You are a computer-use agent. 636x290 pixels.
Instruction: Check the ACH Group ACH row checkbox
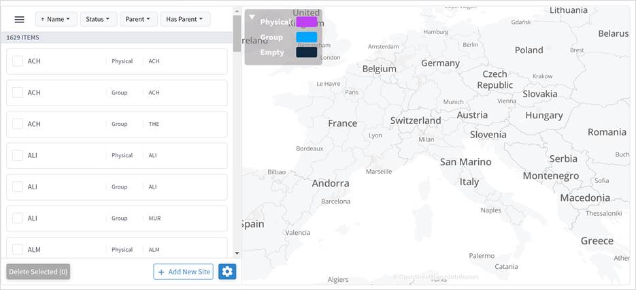pos(18,93)
